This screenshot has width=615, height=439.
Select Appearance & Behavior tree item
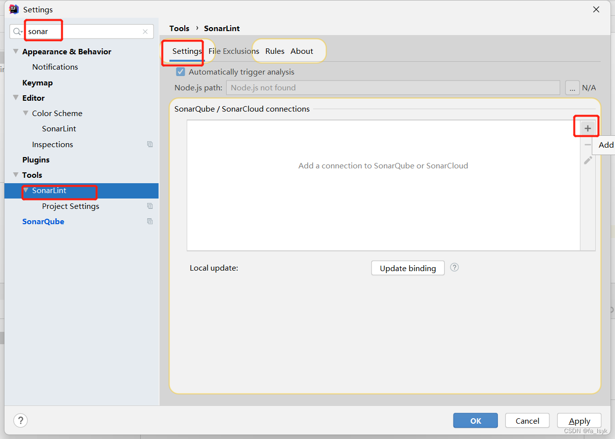[67, 51]
